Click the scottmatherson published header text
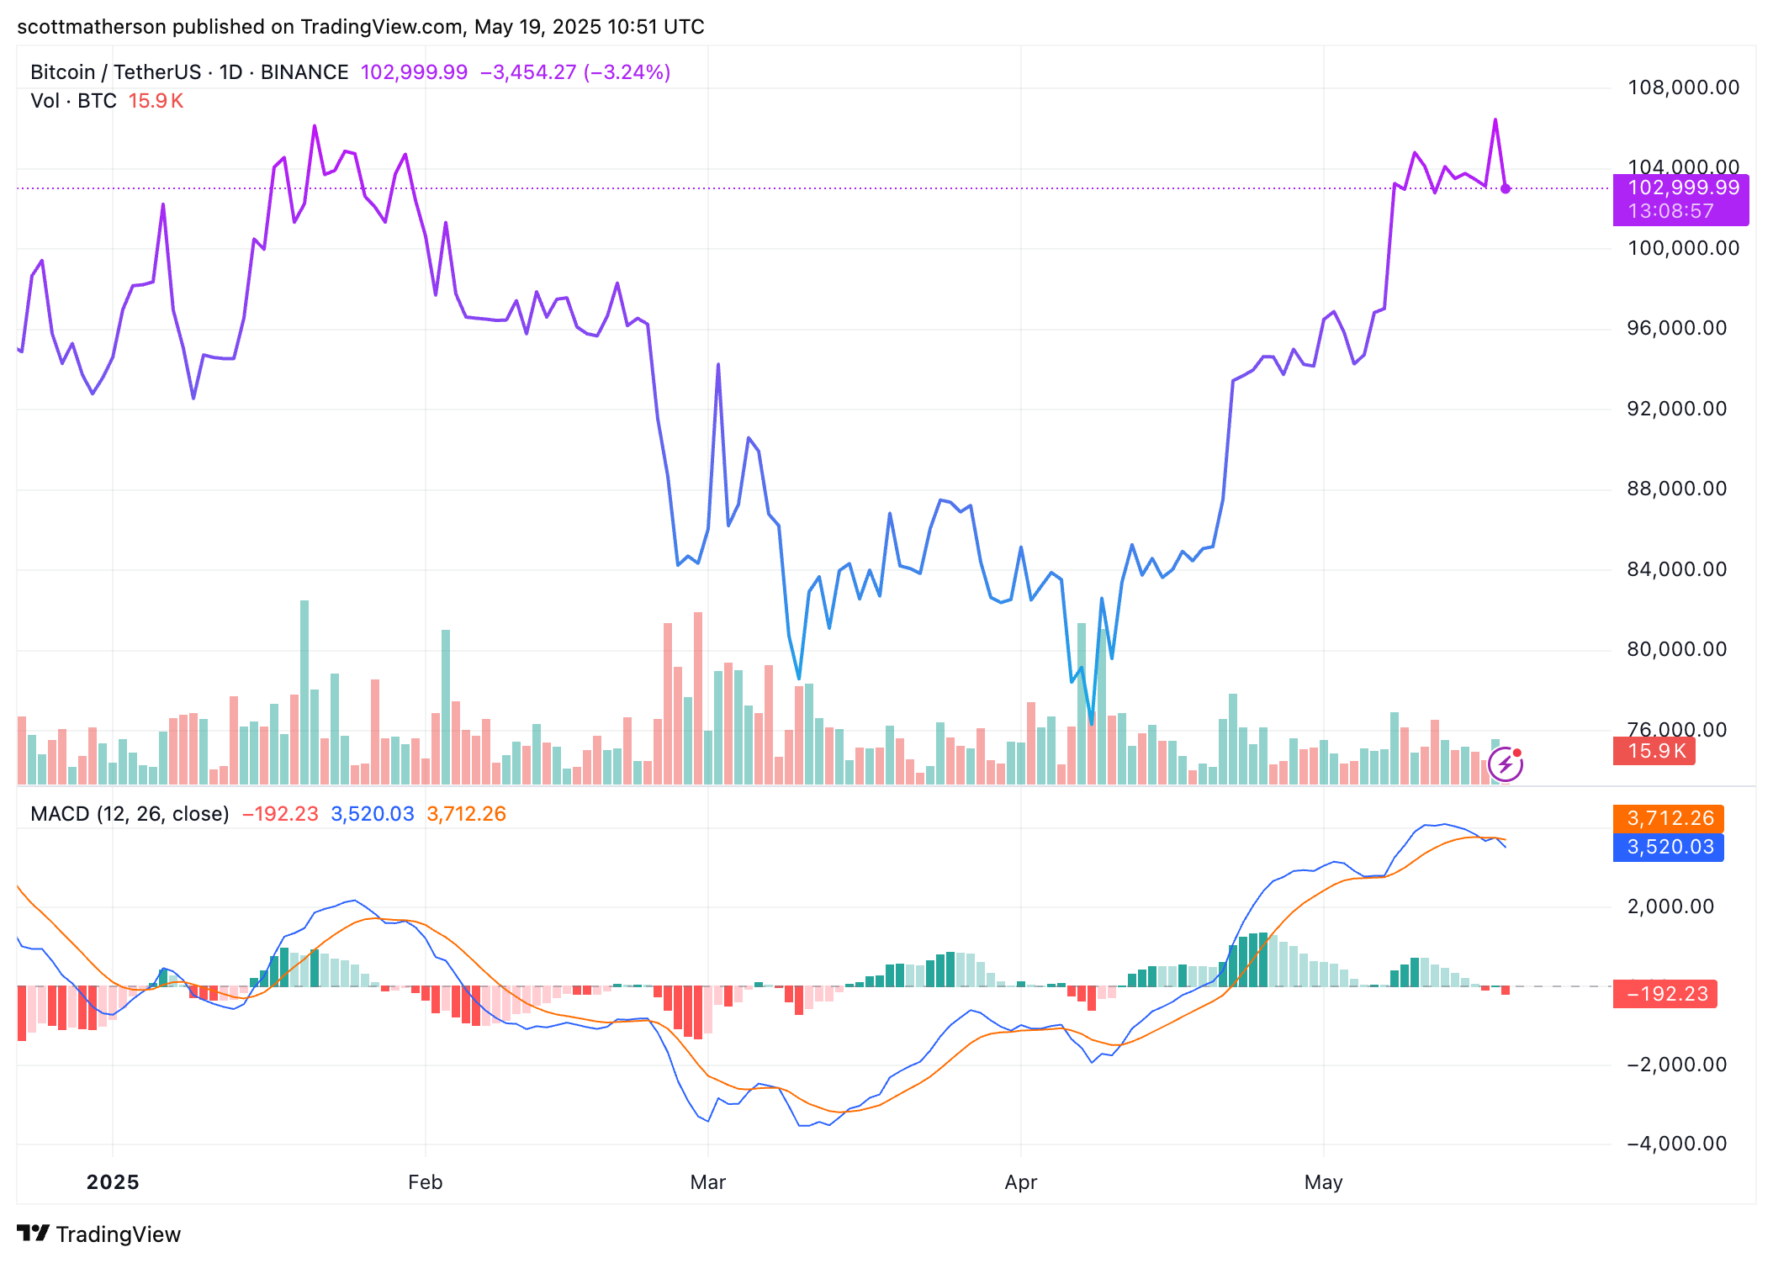Screen dimensions: 1773x1263 (360, 27)
